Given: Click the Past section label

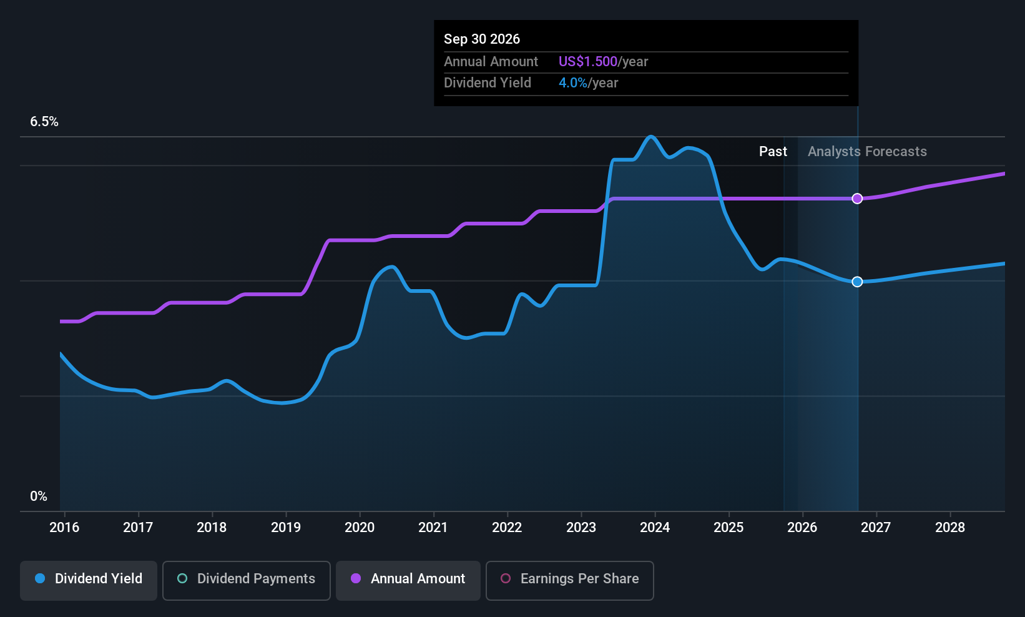Looking at the screenshot, I should pyautogui.click(x=773, y=152).
